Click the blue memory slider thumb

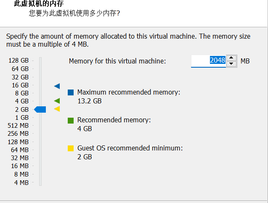click(40, 109)
